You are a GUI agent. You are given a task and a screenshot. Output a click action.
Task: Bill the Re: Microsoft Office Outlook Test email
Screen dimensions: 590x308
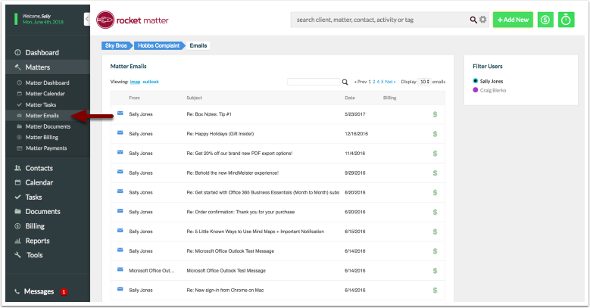(x=435, y=251)
